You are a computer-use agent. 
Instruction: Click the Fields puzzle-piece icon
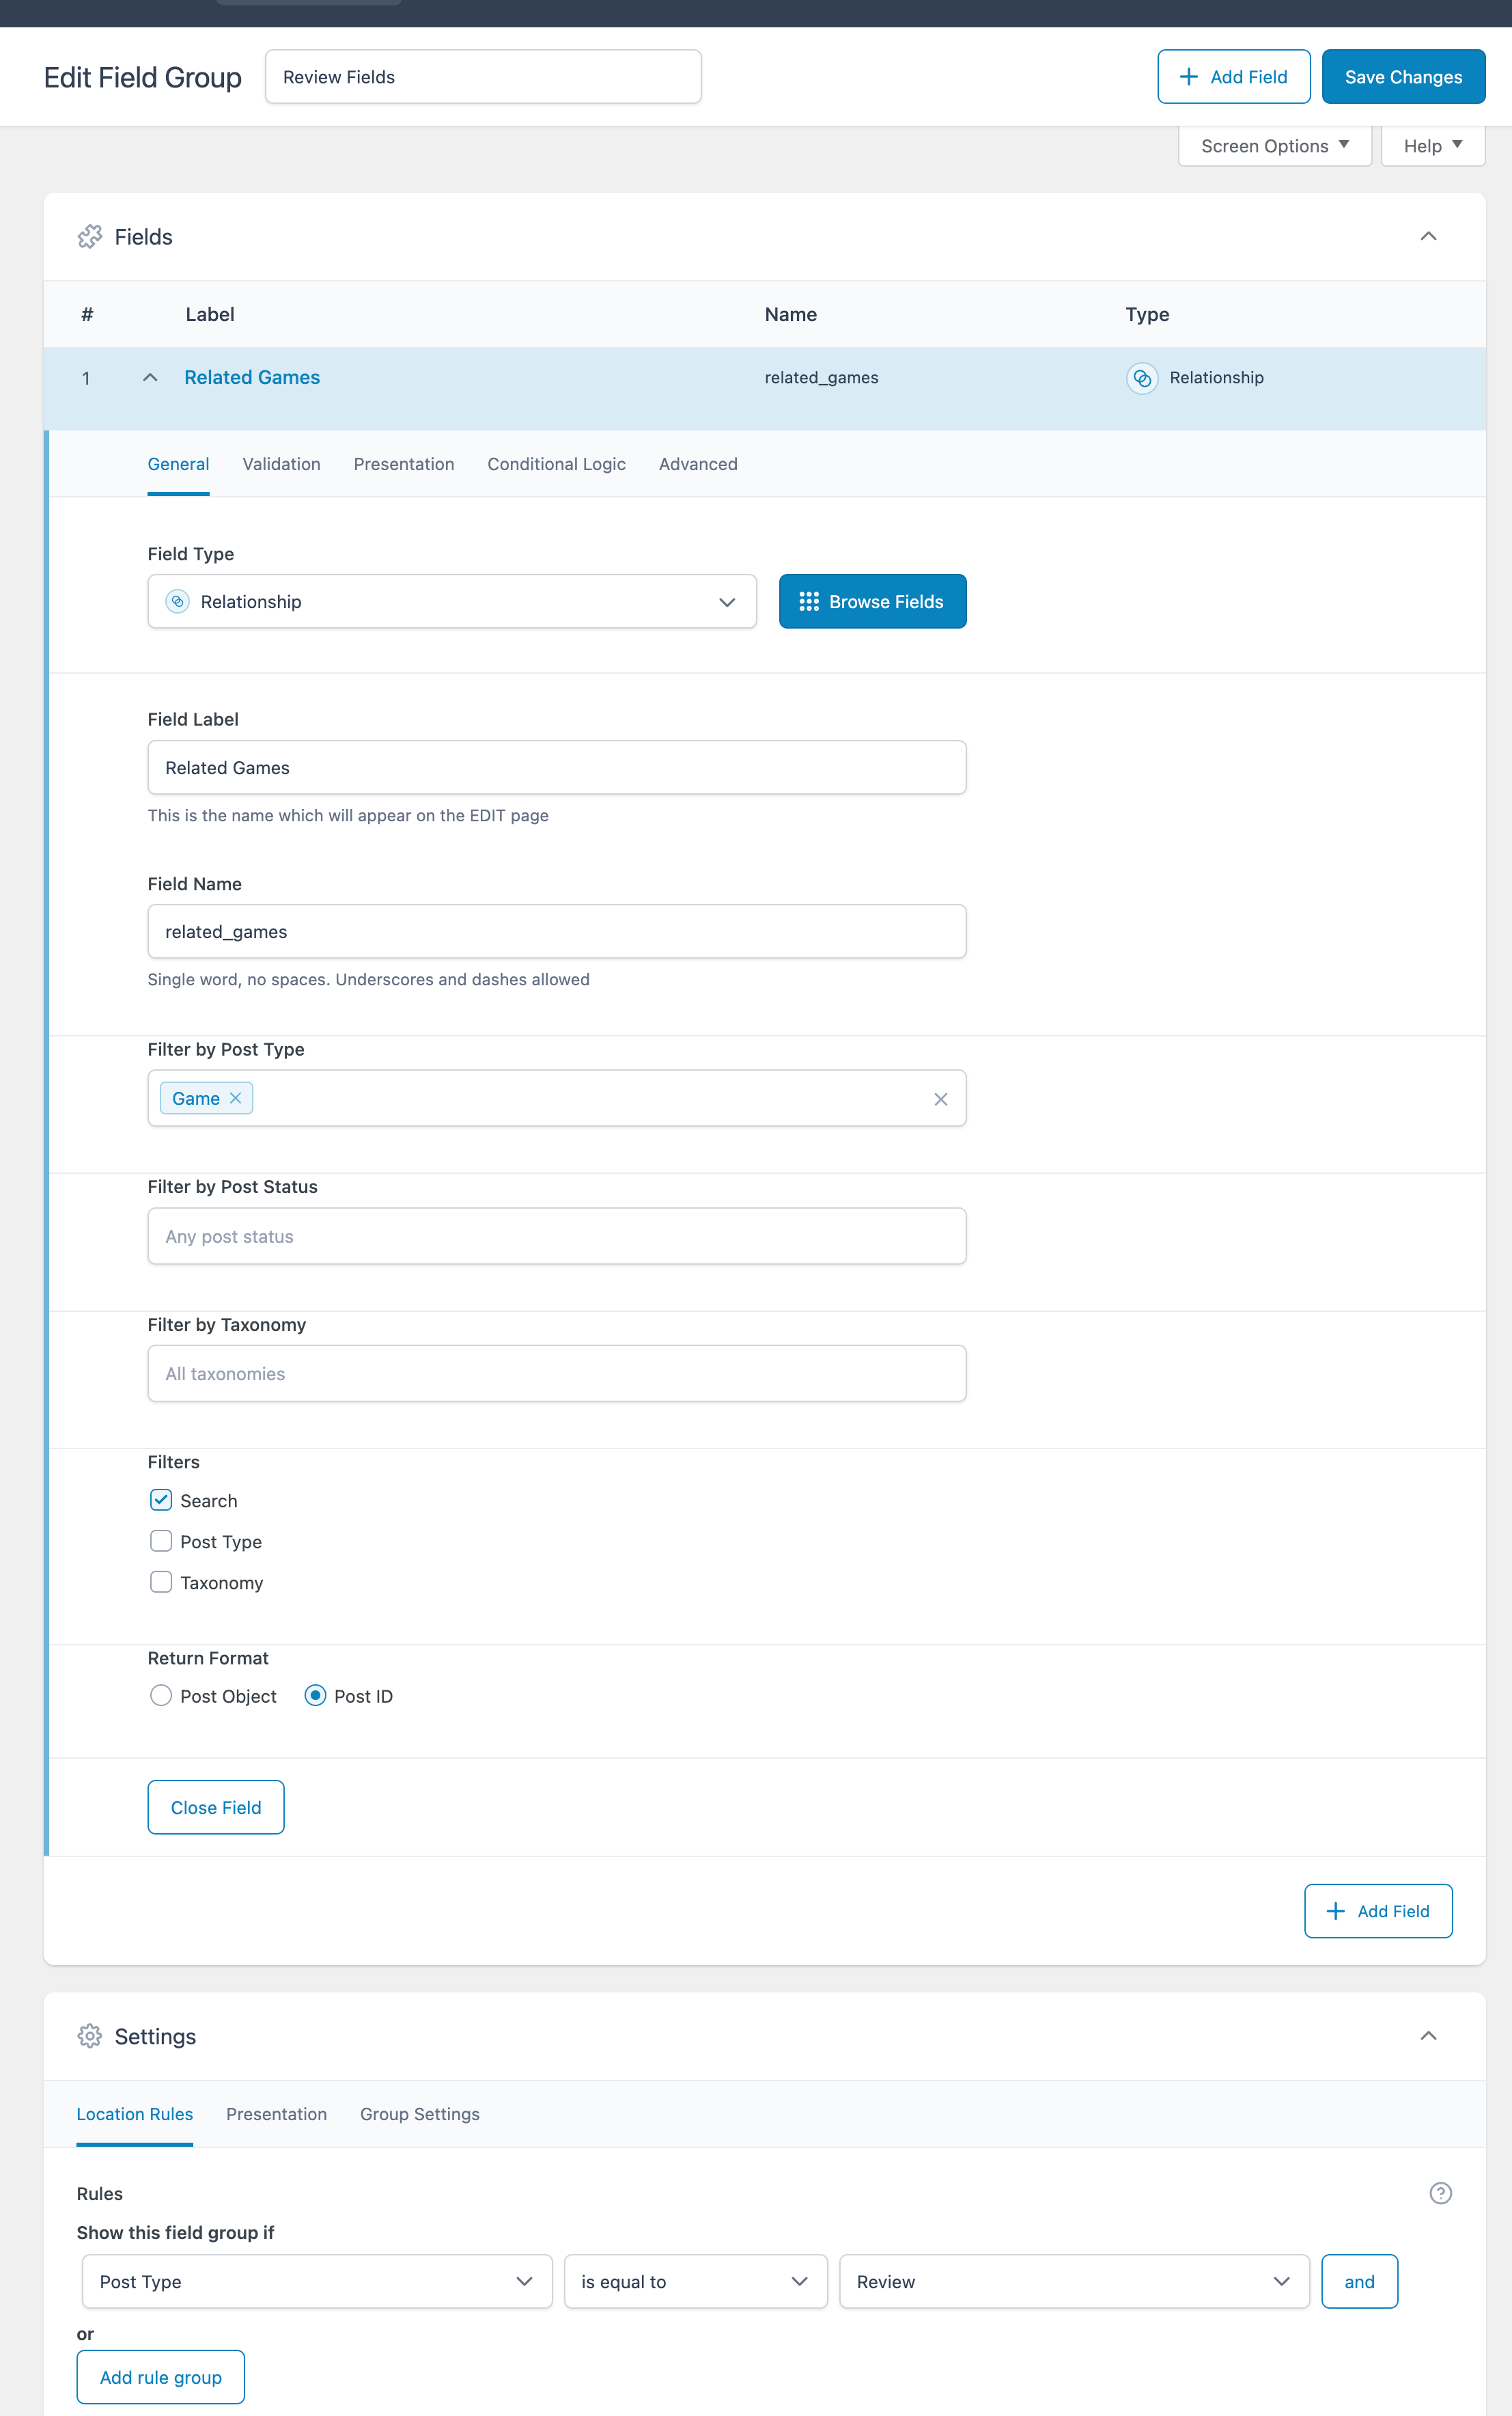tap(90, 236)
